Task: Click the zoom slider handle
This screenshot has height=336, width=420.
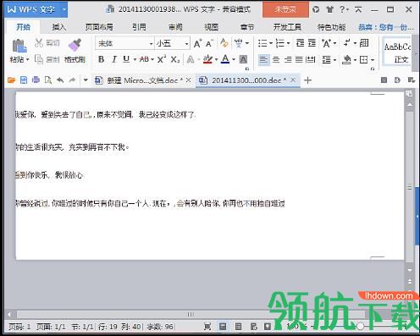Action: tap(360, 327)
